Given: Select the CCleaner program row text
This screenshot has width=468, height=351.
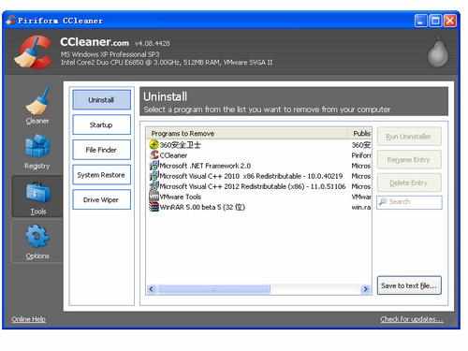Looking at the screenshot, I should pyautogui.click(x=173, y=155).
